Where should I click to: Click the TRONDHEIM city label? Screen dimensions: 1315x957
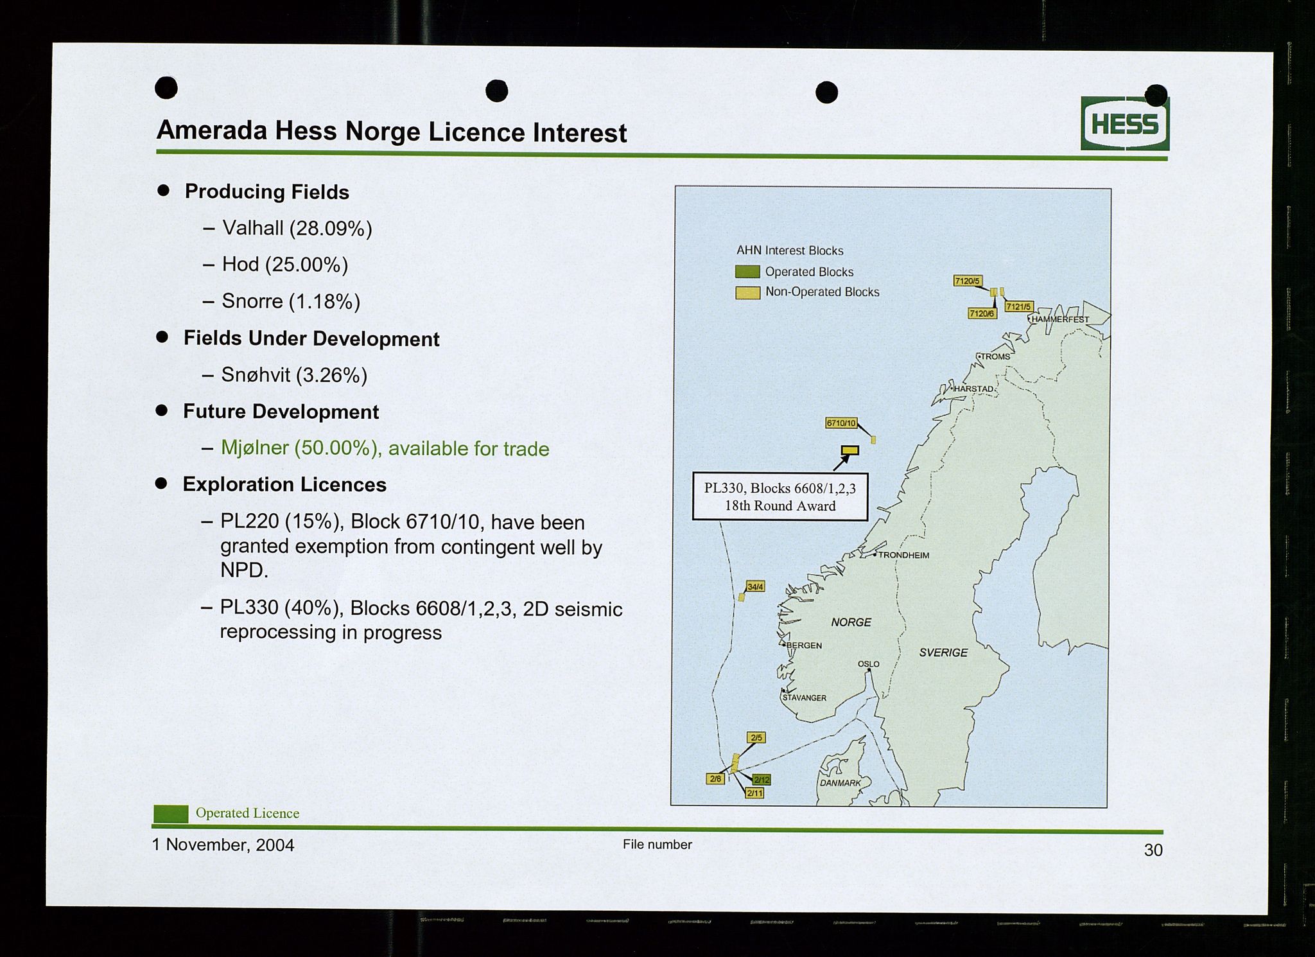pyautogui.click(x=903, y=555)
